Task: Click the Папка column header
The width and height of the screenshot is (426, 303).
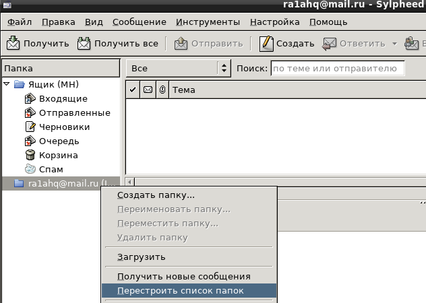Action: tap(61, 69)
